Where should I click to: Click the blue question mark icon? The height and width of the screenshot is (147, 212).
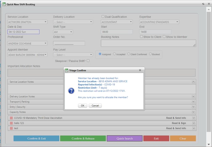71,91
